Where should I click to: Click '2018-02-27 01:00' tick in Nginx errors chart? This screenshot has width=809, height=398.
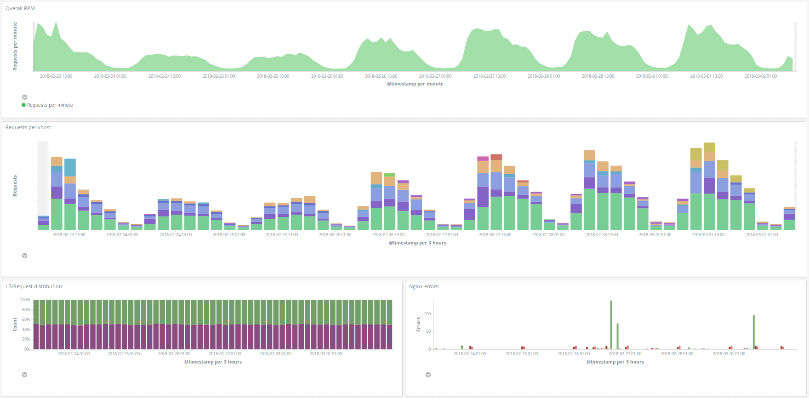pyautogui.click(x=625, y=354)
